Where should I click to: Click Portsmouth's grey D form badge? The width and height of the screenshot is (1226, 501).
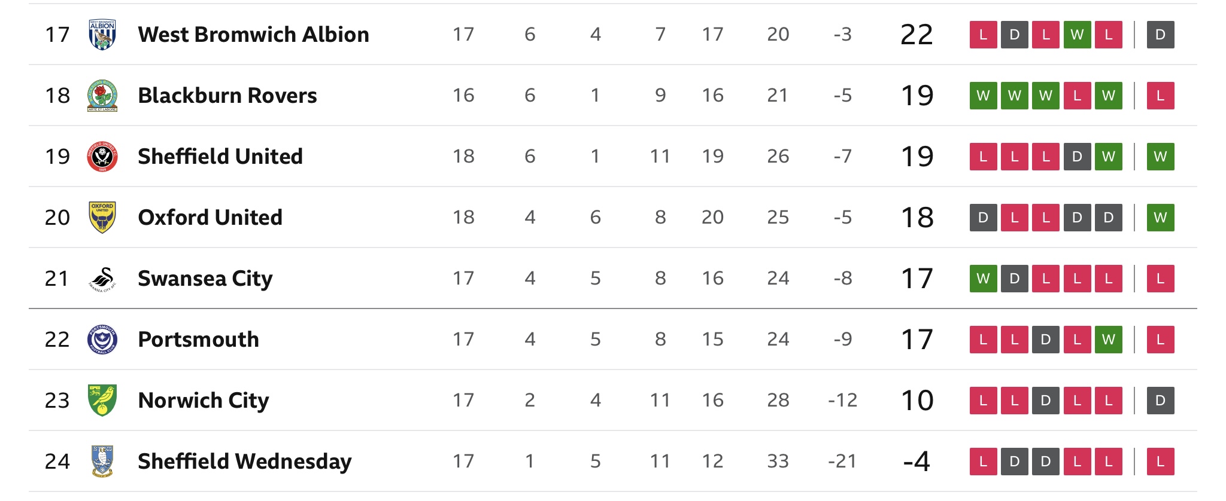[1046, 340]
